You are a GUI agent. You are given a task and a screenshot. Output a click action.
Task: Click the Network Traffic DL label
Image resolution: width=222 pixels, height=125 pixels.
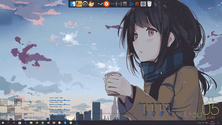pyautogui.click(x=29, y=113)
